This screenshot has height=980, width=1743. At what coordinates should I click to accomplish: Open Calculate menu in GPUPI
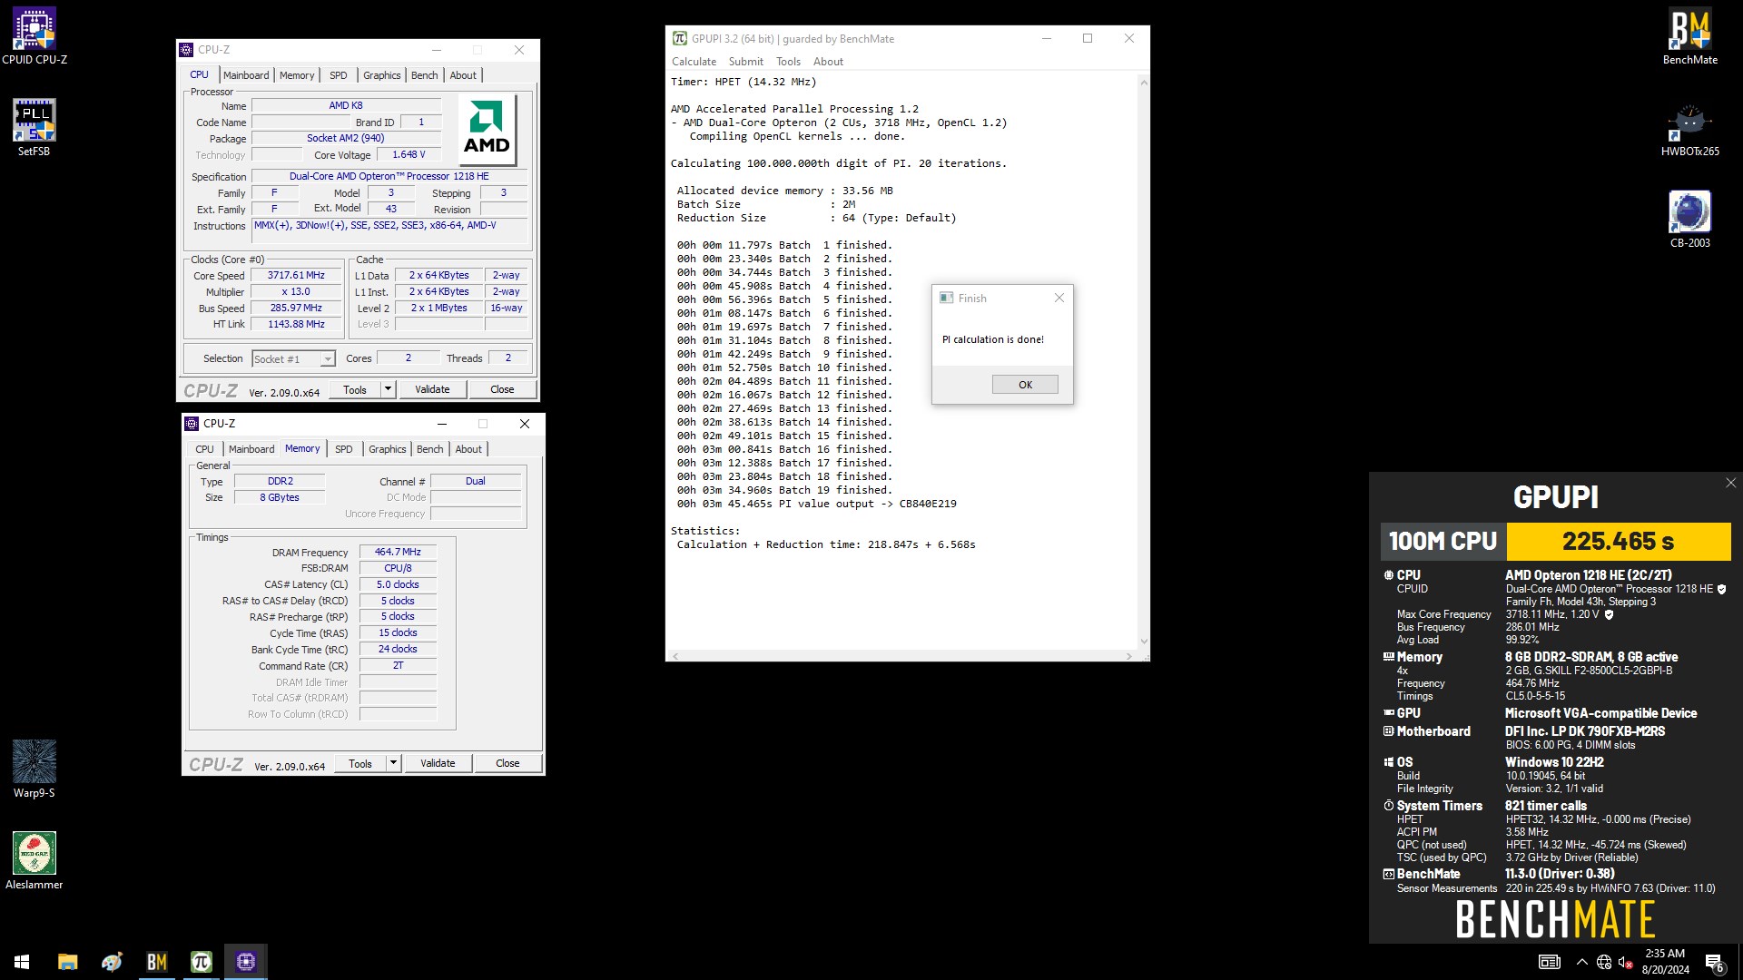[x=694, y=62]
